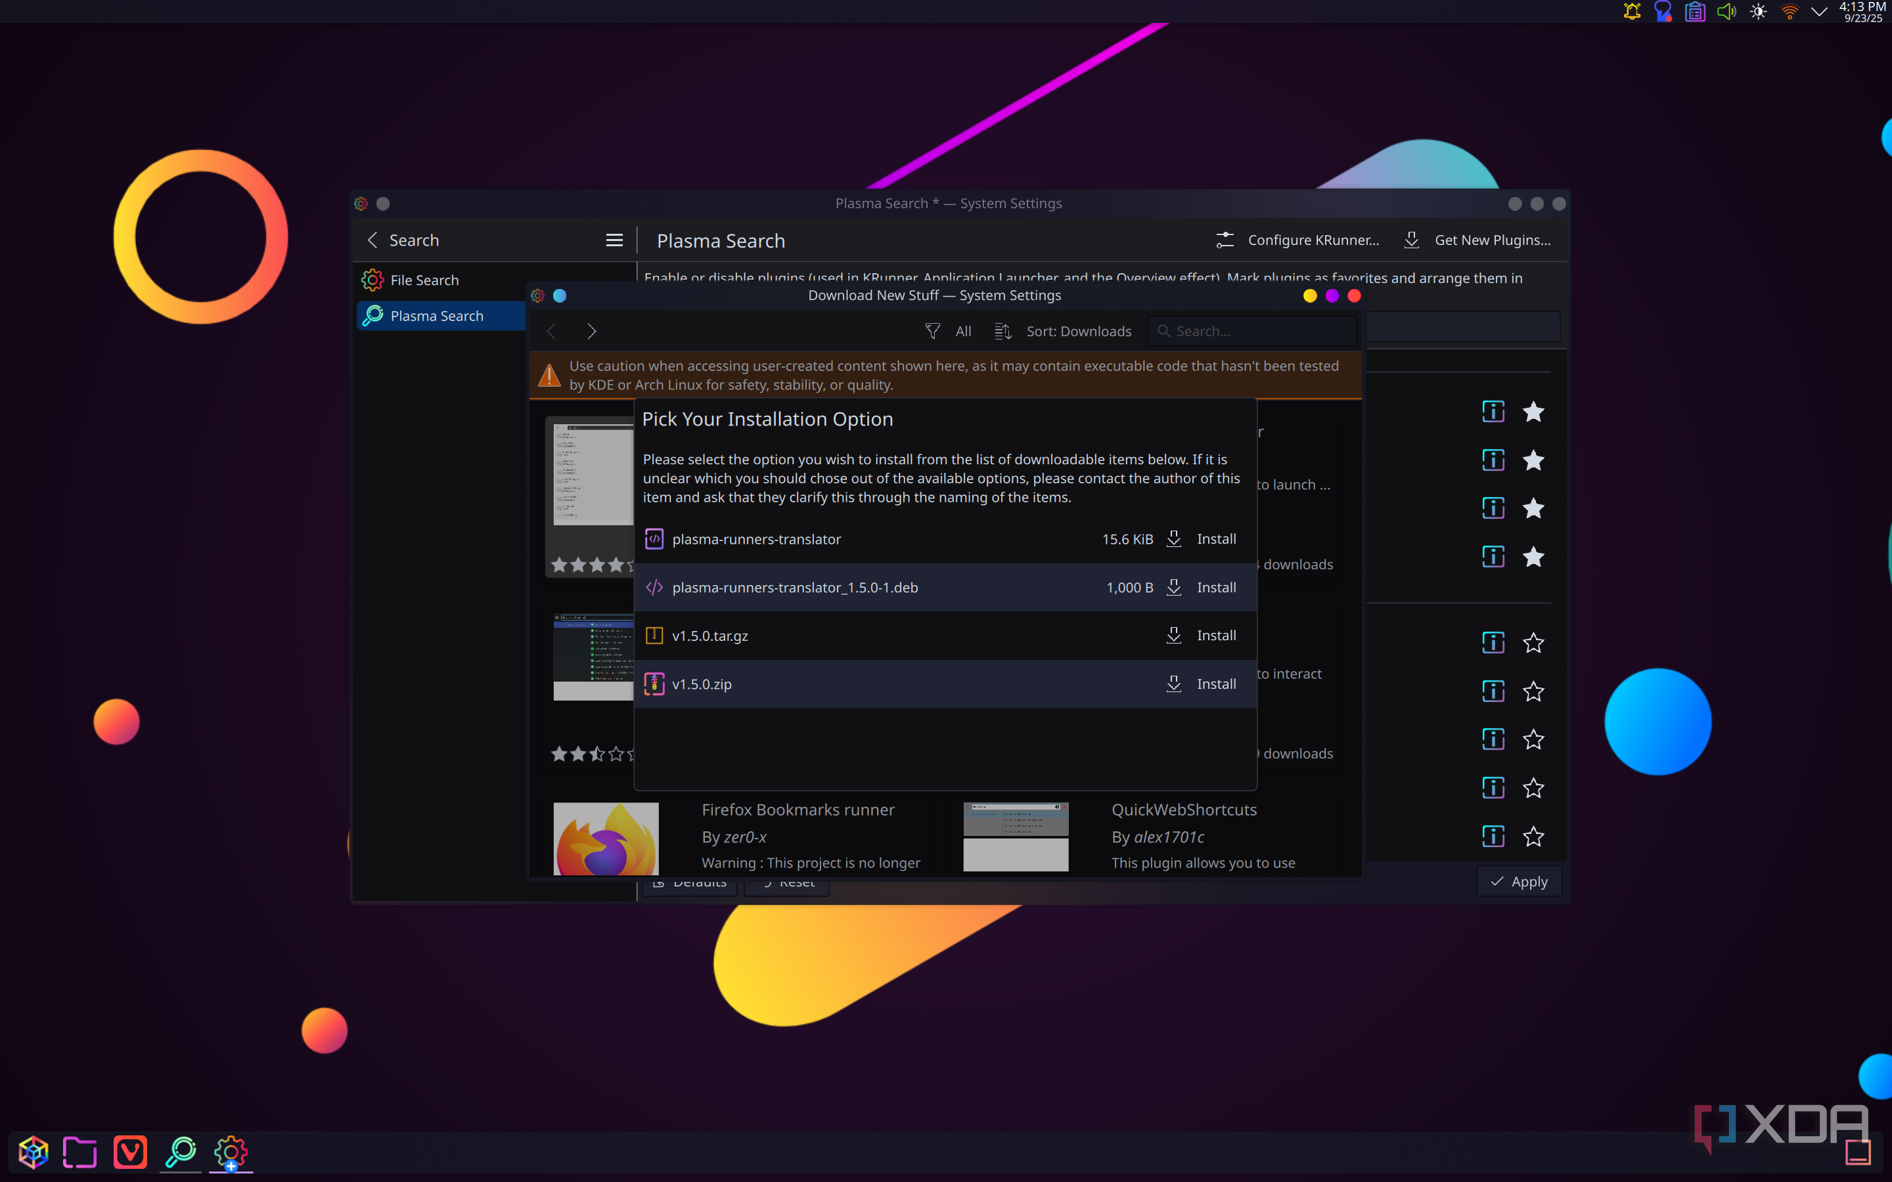Open the hamburger menu in System Settings
The height and width of the screenshot is (1182, 1892).
point(614,240)
